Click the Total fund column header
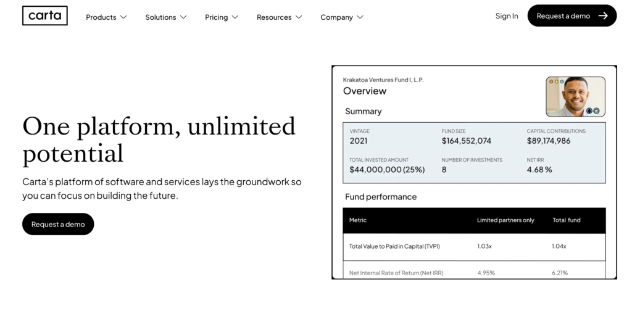 567,220
